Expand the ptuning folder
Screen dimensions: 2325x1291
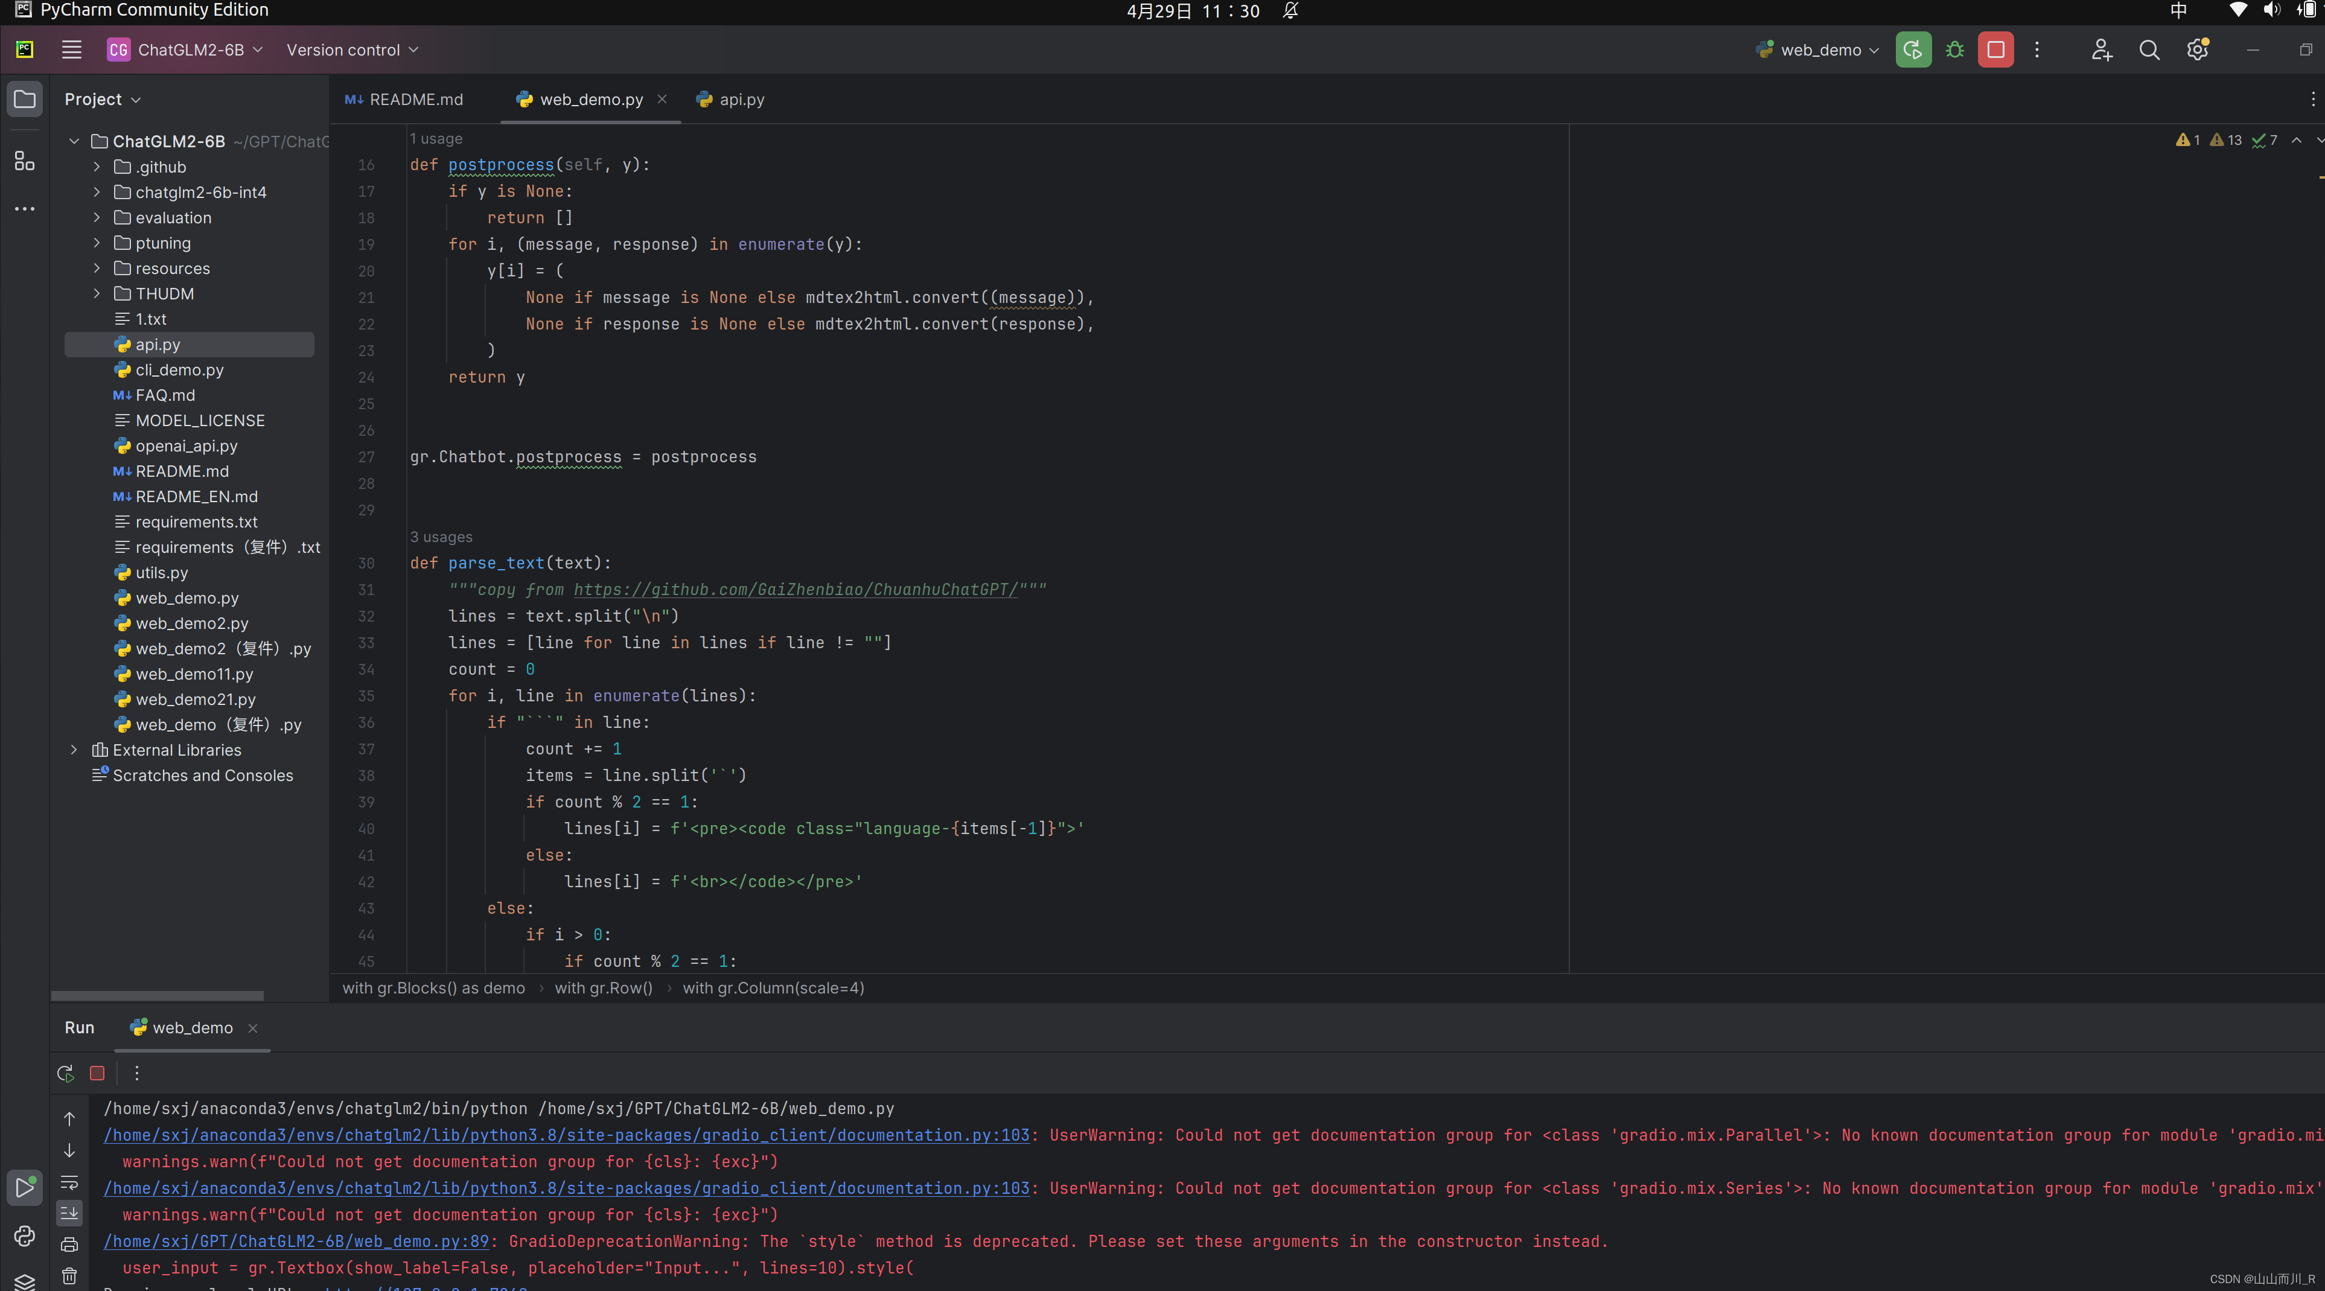click(x=97, y=243)
